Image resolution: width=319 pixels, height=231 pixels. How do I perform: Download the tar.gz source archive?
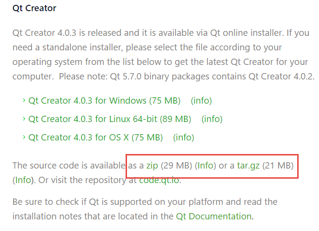[x=248, y=166]
